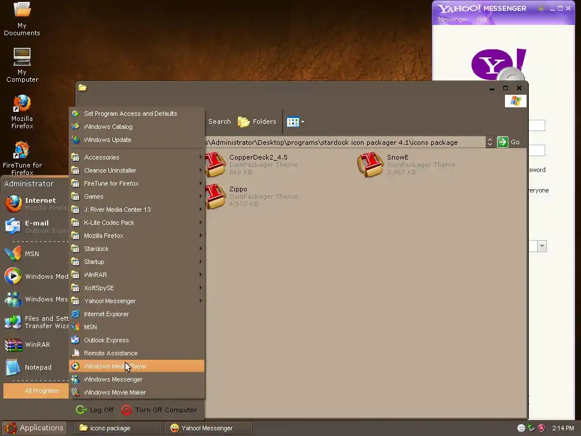Click the Yahoo! logo in Messenger window
This screenshot has width=581, height=436.
pyautogui.click(x=499, y=65)
